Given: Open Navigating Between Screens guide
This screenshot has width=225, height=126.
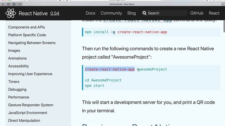Looking at the screenshot, I should click(32, 43).
